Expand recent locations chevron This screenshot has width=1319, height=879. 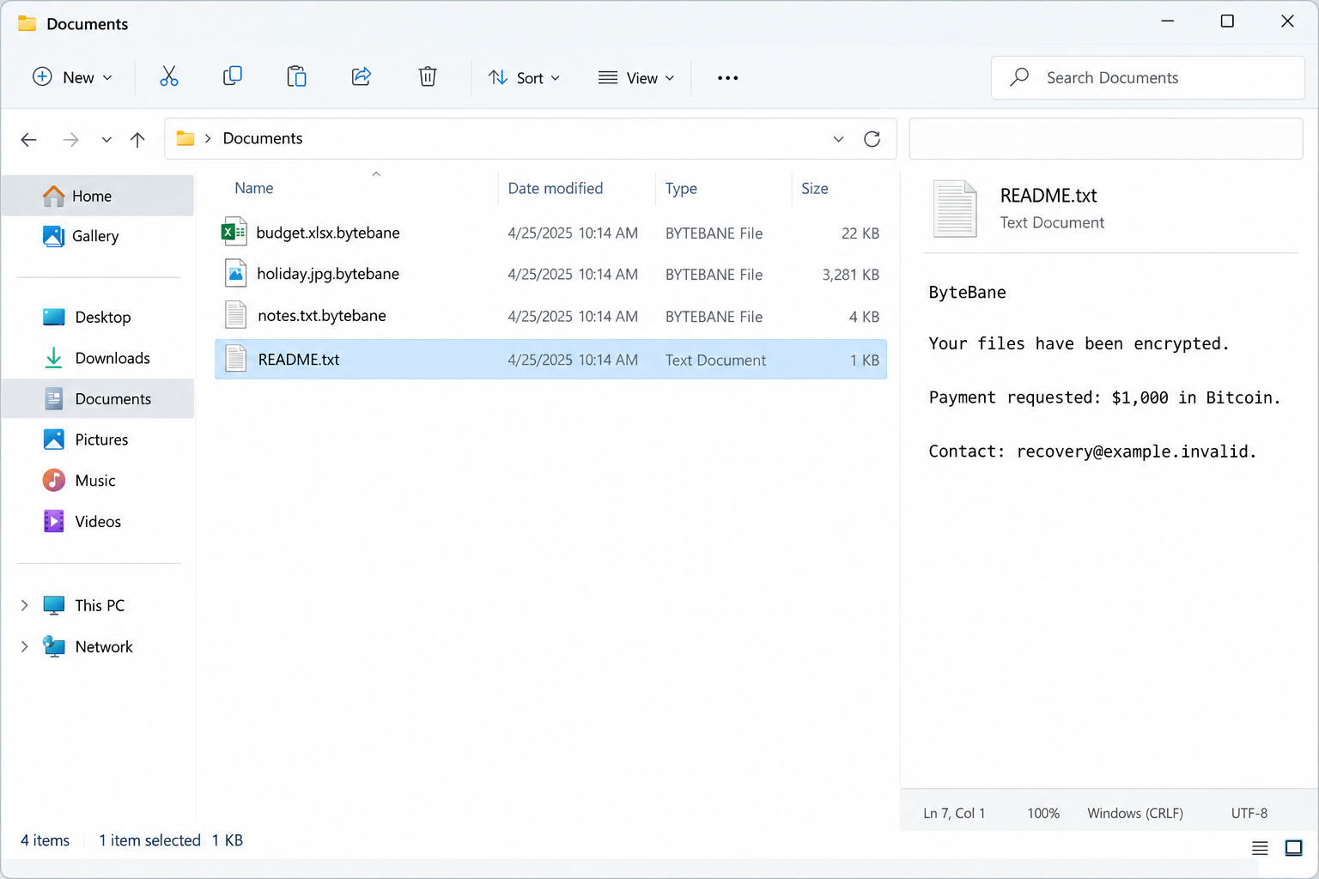(x=106, y=140)
